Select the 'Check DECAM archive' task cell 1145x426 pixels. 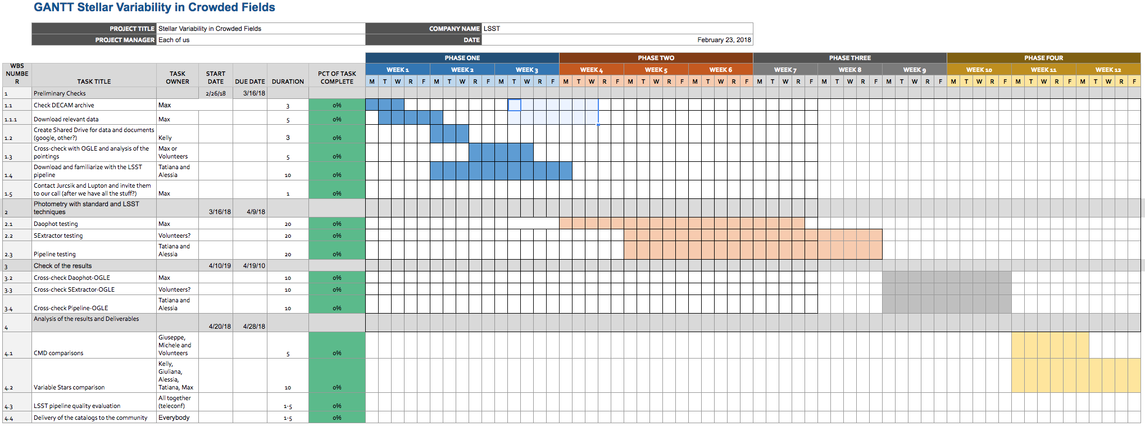coord(94,105)
